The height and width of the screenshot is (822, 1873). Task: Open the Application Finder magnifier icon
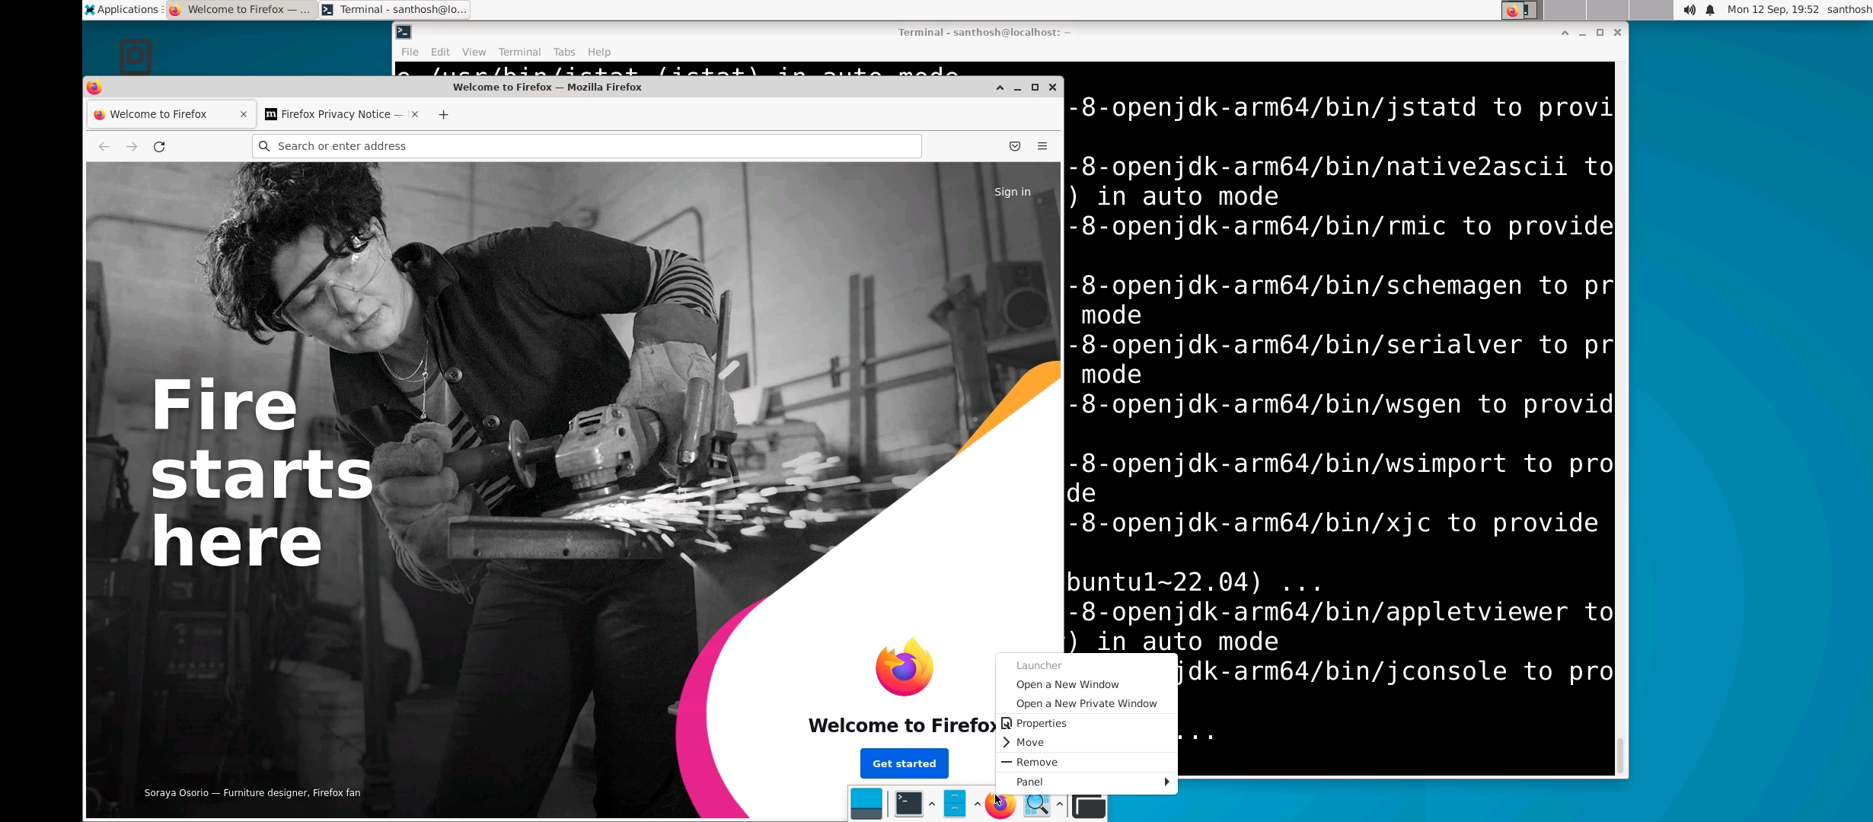pos(1036,804)
